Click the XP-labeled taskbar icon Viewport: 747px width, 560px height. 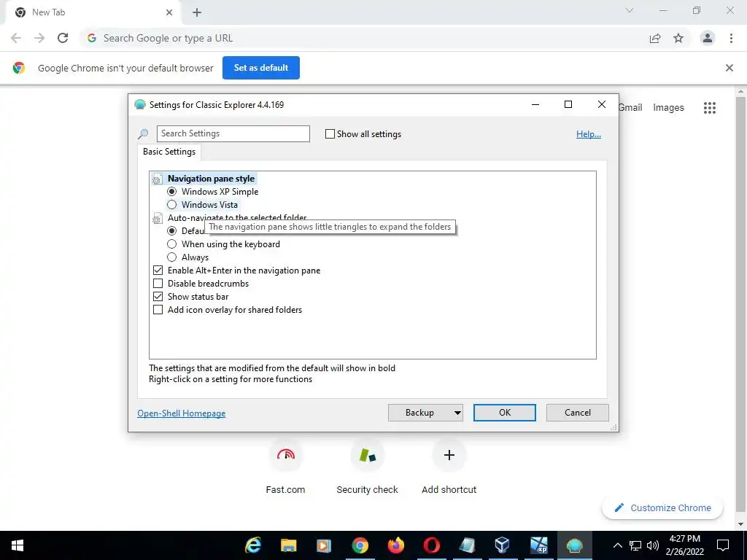pos(539,545)
